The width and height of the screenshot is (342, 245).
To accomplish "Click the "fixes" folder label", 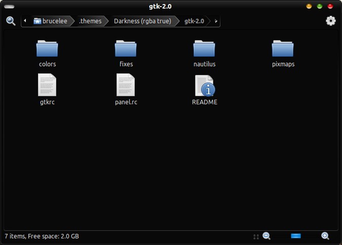I will point(126,64).
